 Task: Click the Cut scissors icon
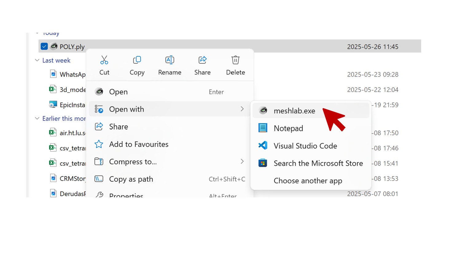(104, 60)
